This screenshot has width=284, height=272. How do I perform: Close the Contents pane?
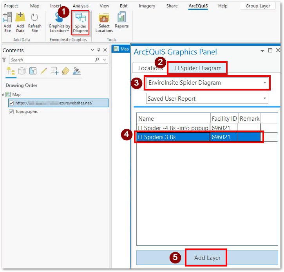(x=105, y=50)
